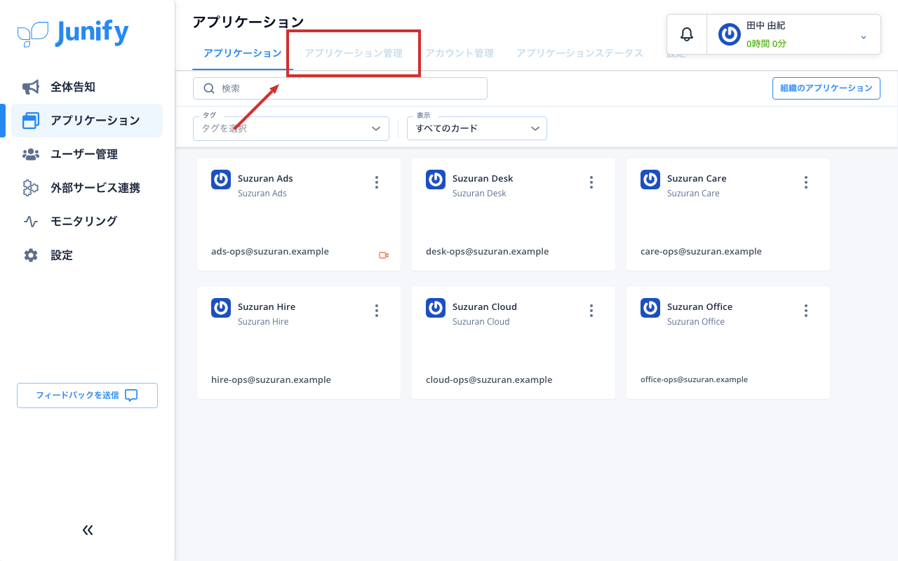Image resolution: width=898 pixels, height=561 pixels.
Task: Open sidebar 設定 gear icon
Action: pyautogui.click(x=30, y=255)
